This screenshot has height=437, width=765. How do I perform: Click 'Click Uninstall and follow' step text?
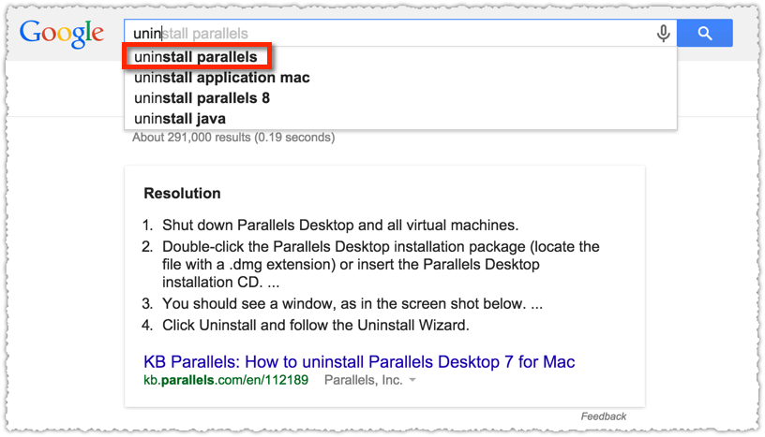click(316, 325)
